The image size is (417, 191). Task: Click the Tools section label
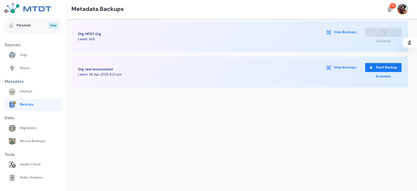click(x=10, y=155)
